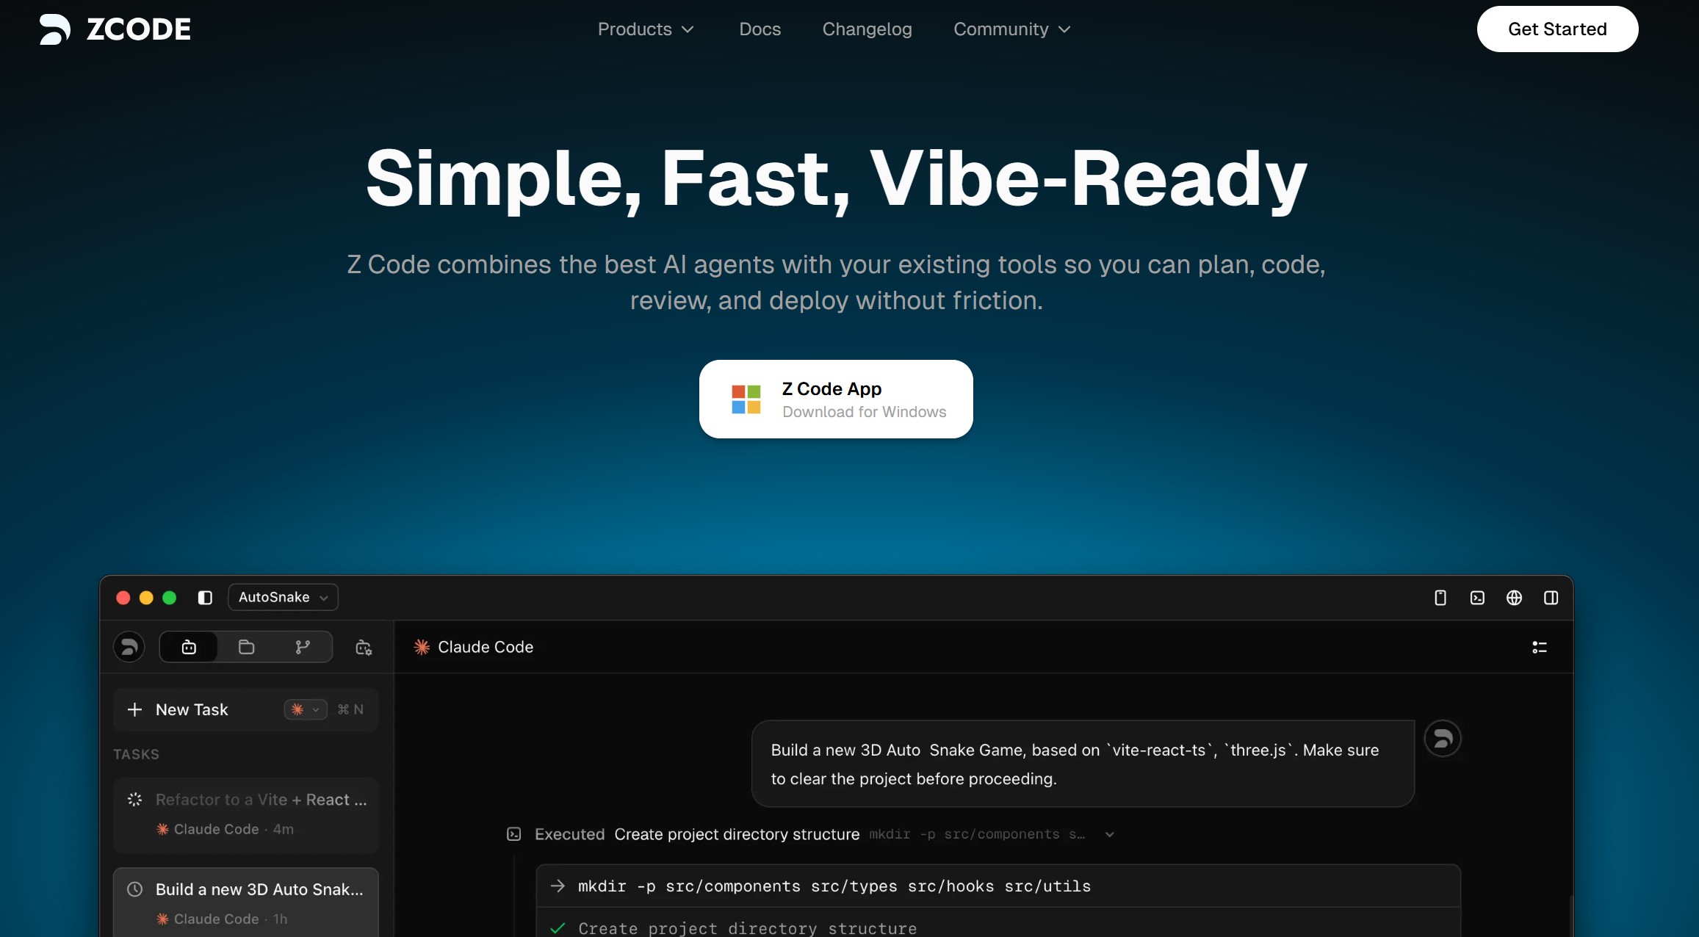Open the git branch icon tab

pyautogui.click(x=303, y=647)
